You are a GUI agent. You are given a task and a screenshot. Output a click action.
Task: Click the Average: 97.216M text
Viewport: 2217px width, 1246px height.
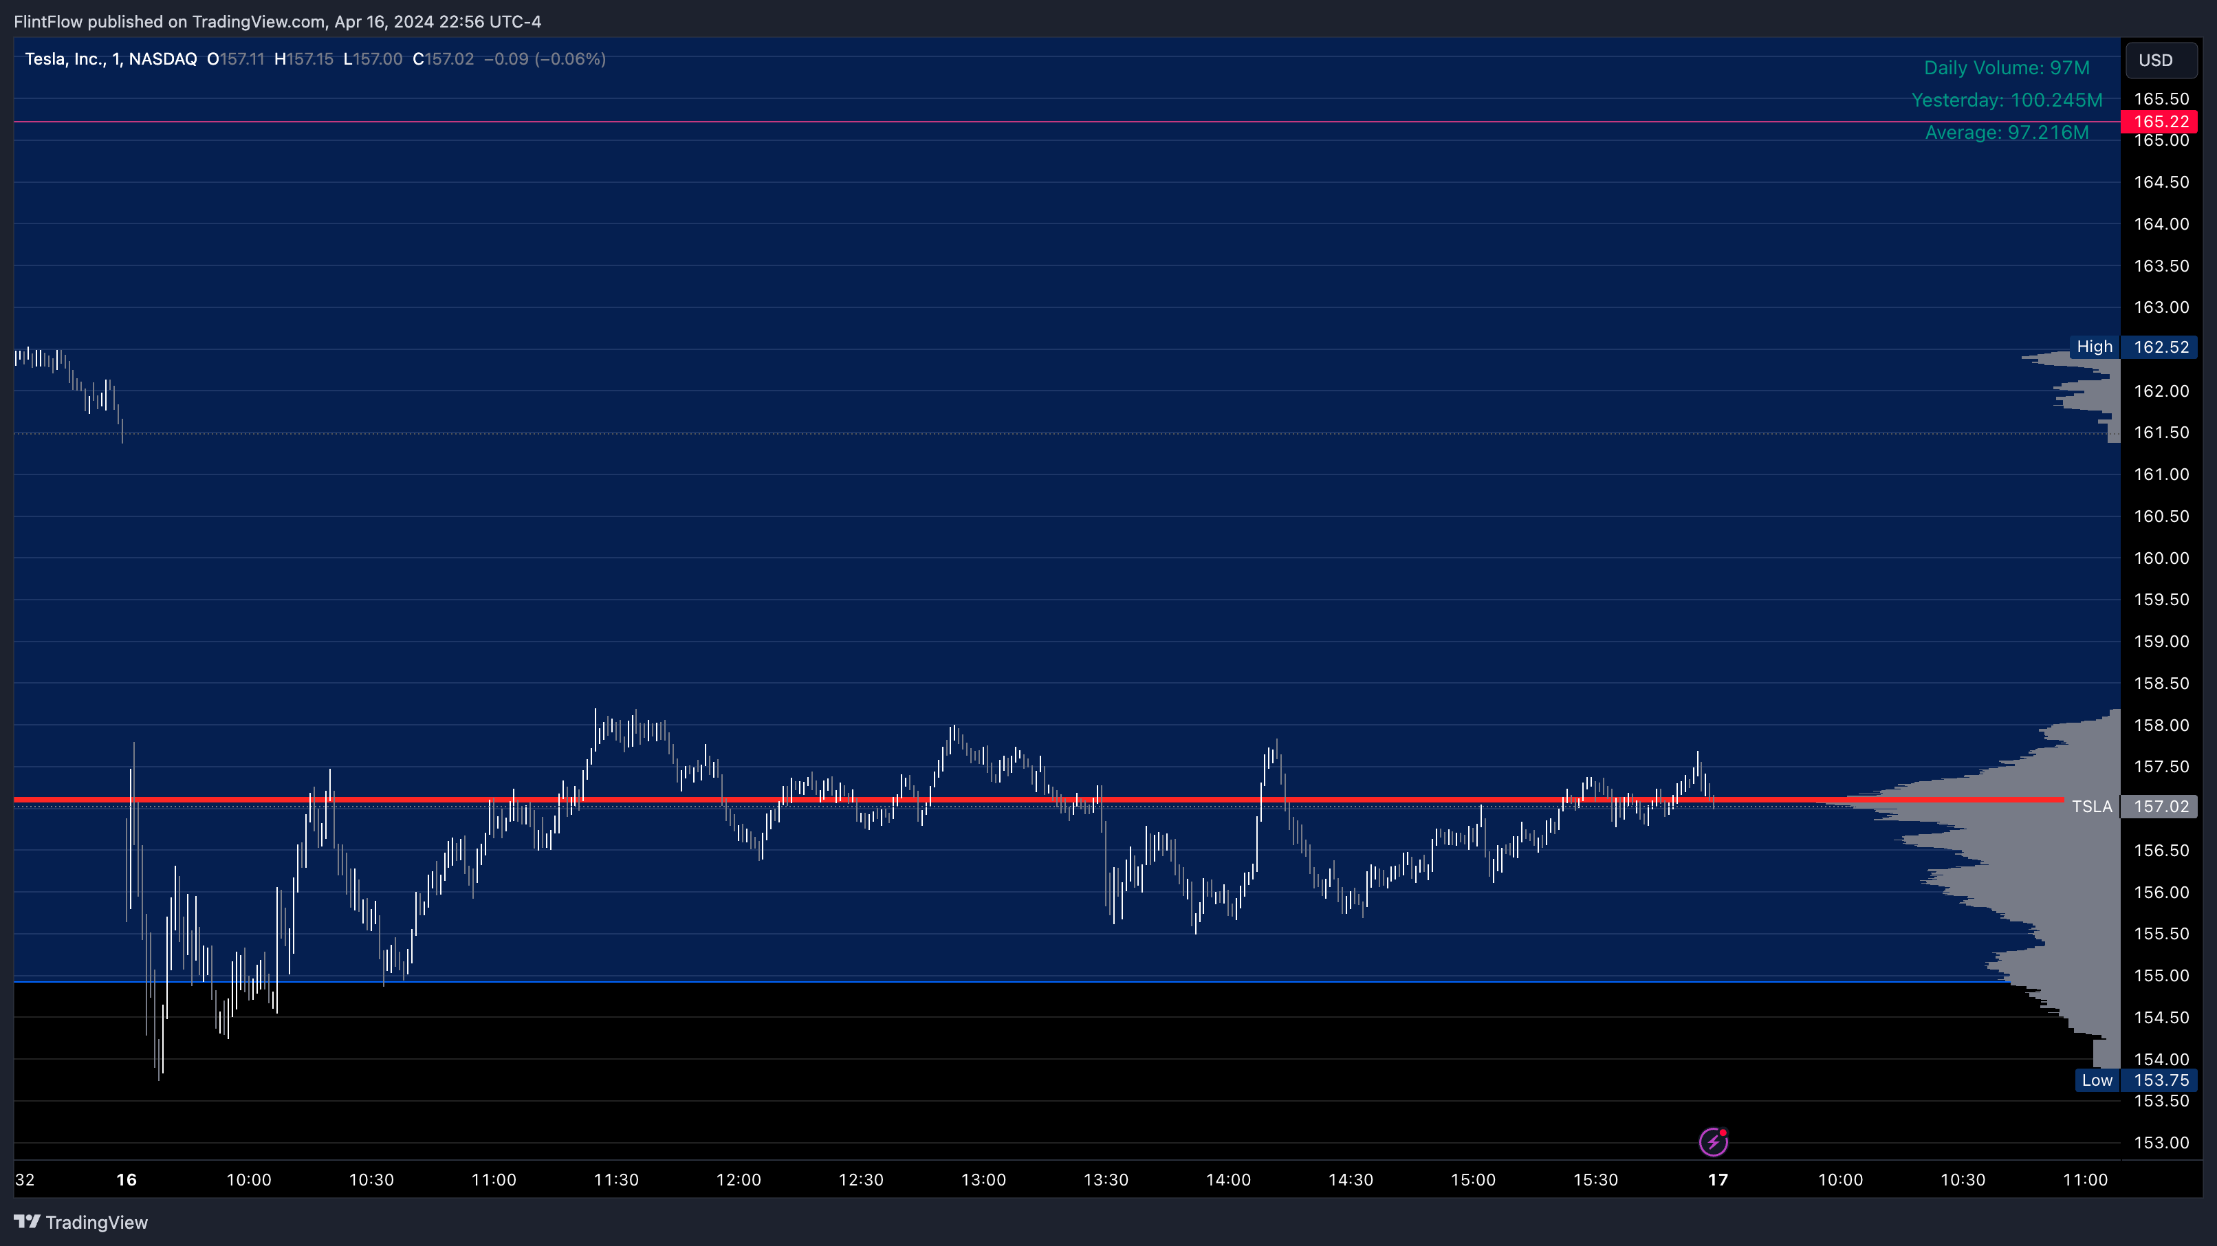2006,133
